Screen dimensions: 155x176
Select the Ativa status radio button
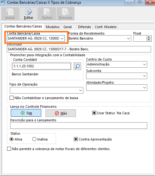click(x=11, y=139)
